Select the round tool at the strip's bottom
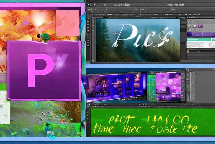Screen dimensions: 215x144 click(x=88, y=45)
